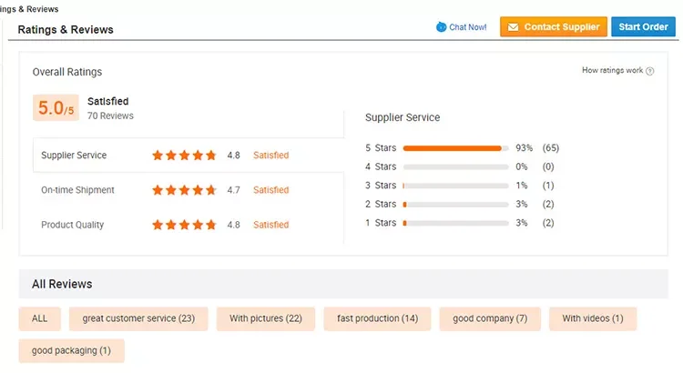The width and height of the screenshot is (683, 373).
Task: Click the On-time Shipment star rating
Action: 184,190
